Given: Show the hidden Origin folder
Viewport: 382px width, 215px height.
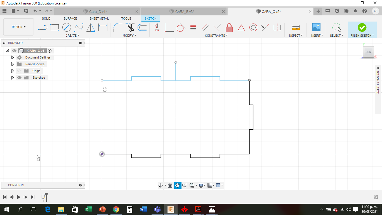Looking at the screenshot, I should pos(19,71).
